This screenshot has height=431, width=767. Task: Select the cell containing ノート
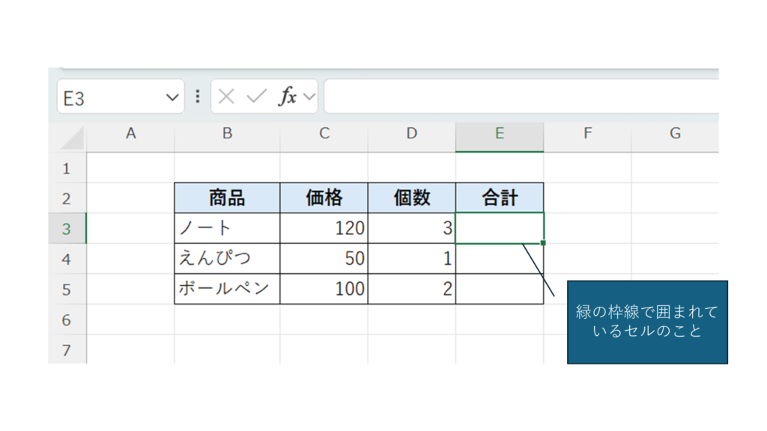pyautogui.click(x=227, y=228)
